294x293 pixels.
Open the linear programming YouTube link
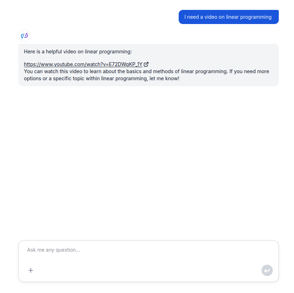[83, 64]
